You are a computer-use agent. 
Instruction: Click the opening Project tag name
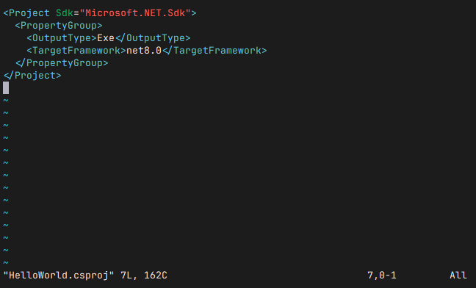[x=29, y=13]
